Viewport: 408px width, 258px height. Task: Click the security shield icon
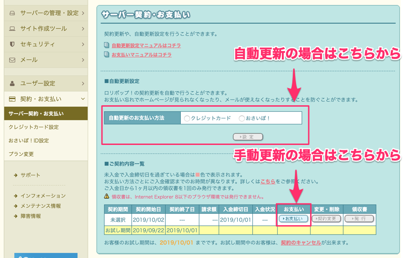click(12, 44)
